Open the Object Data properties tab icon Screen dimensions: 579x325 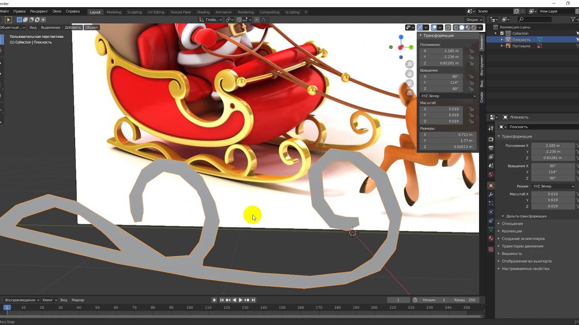pos(491,230)
